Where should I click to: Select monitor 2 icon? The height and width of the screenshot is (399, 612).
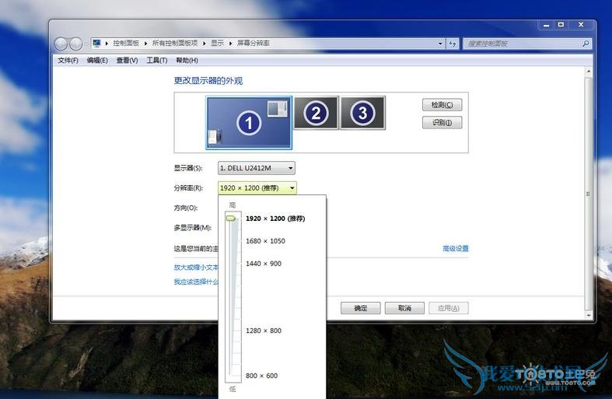click(x=315, y=114)
